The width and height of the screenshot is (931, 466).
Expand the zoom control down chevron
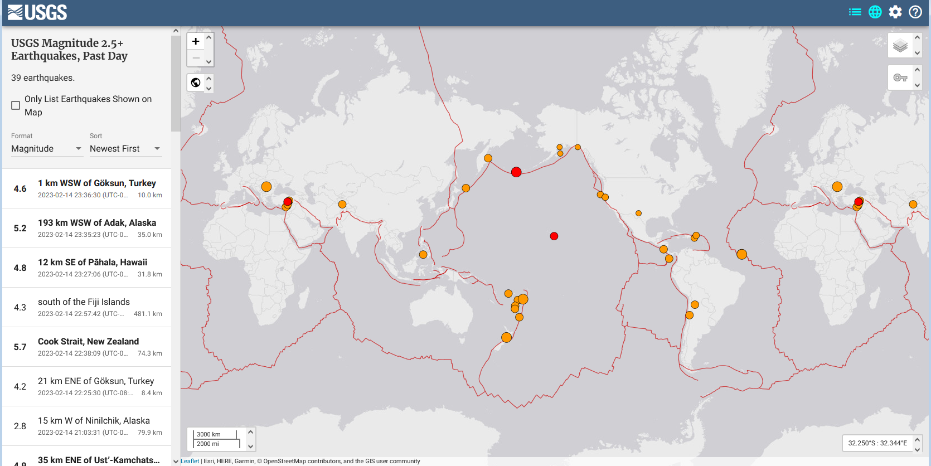click(x=209, y=62)
